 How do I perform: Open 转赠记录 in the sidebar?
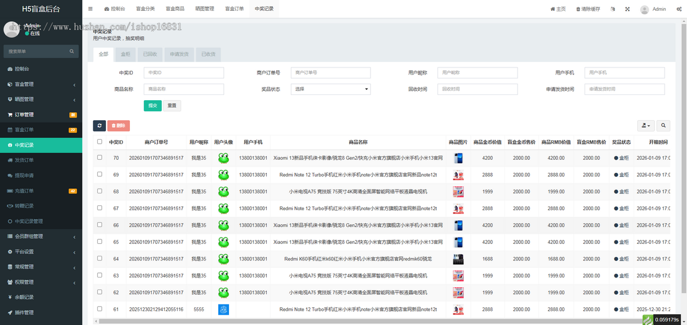tap(41, 206)
